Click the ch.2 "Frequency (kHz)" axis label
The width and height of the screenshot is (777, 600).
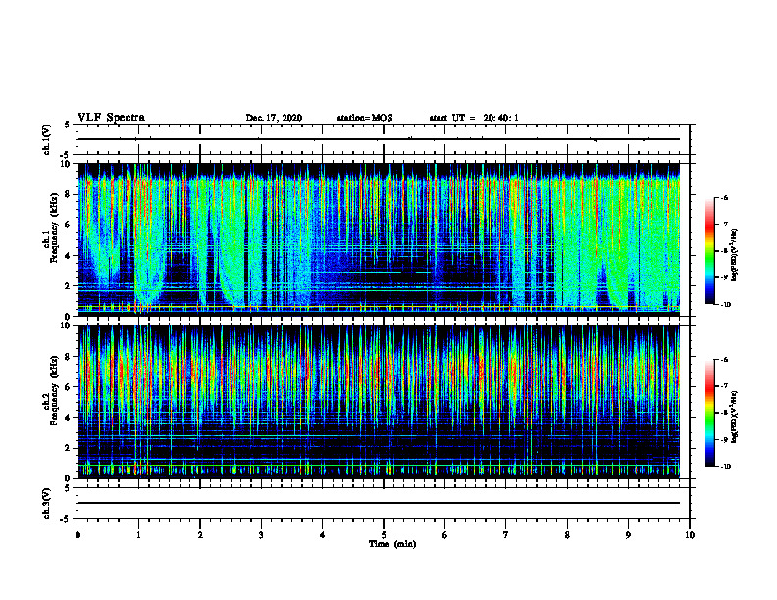tap(52, 390)
